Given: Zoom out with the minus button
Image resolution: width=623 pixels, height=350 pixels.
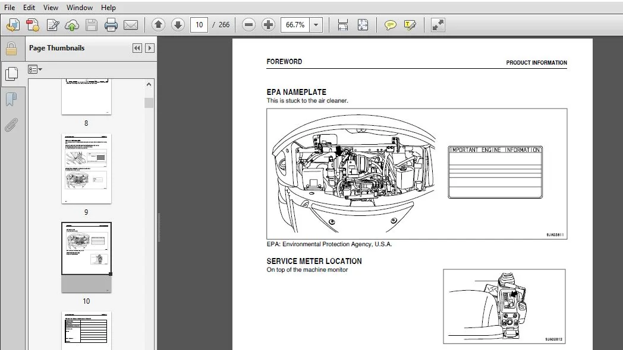Looking at the screenshot, I should [x=248, y=25].
